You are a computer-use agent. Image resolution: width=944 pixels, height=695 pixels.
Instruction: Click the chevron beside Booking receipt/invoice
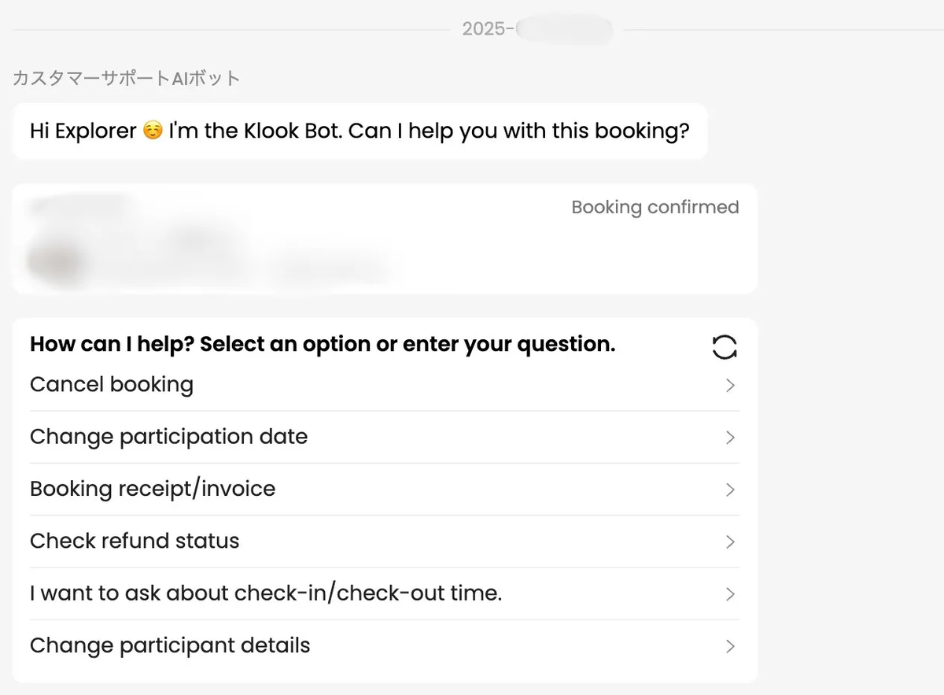point(730,490)
